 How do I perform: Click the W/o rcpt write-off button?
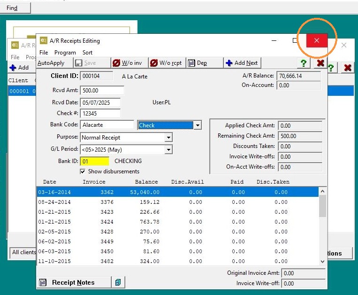(x=167, y=63)
